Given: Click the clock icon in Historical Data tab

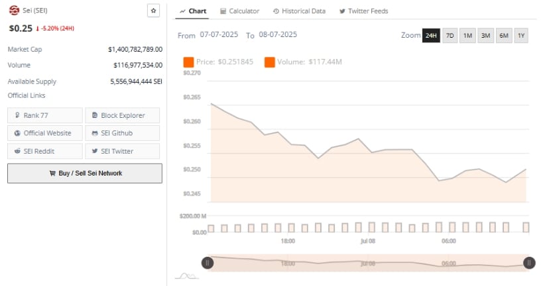Looking at the screenshot, I should 276,11.
